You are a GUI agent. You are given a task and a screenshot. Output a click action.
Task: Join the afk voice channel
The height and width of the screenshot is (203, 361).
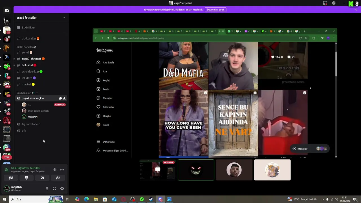point(41,131)
